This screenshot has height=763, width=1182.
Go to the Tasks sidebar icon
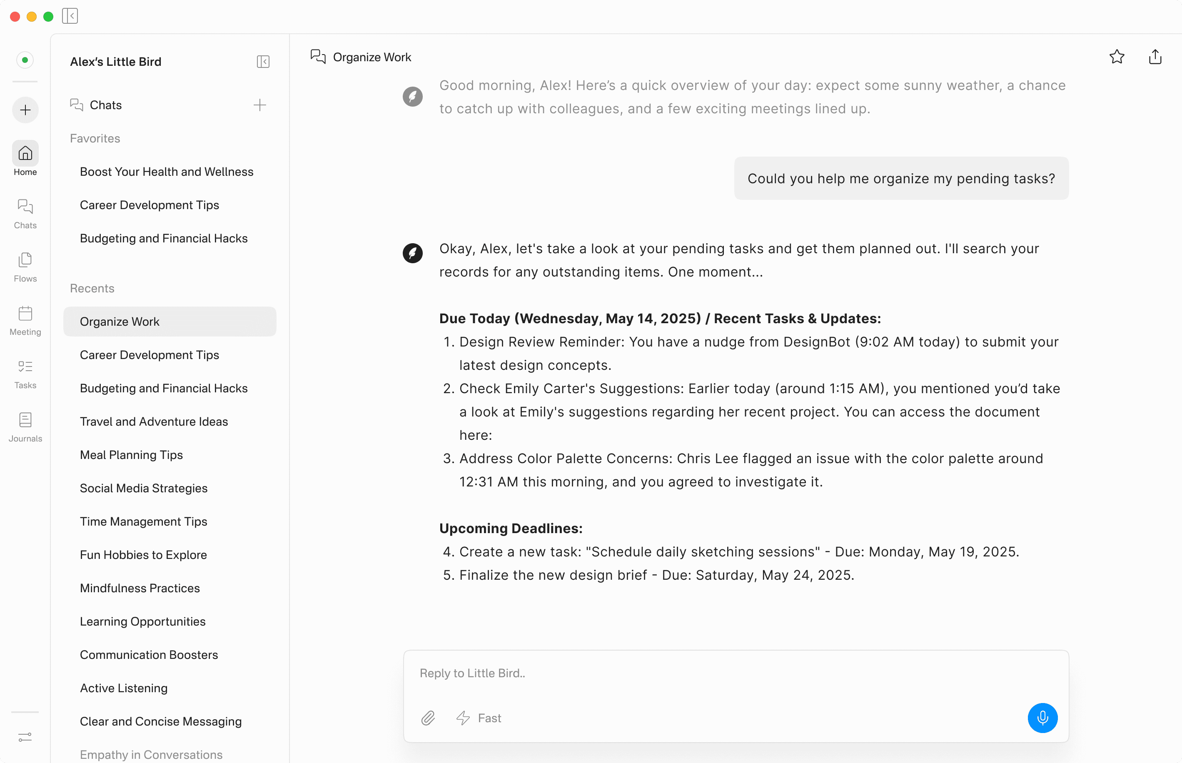click(25, 374)
